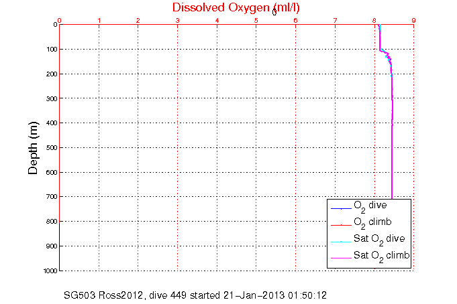Click the x-axis tick label '7'

pyautogui.click(x=335, y=21)
